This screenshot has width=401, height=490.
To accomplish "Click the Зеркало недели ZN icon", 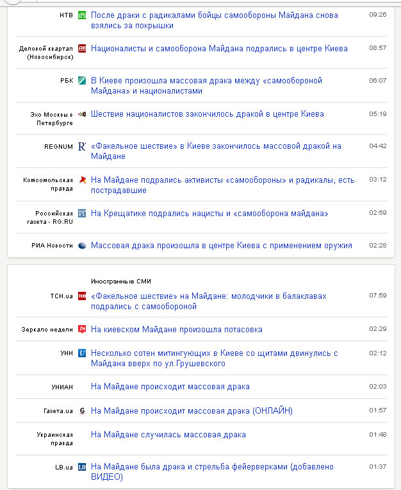I will tap(82, 330).
